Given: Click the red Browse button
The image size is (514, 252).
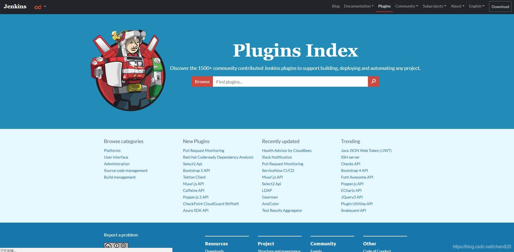Looking at the screenshot, I should click(202, 82).
